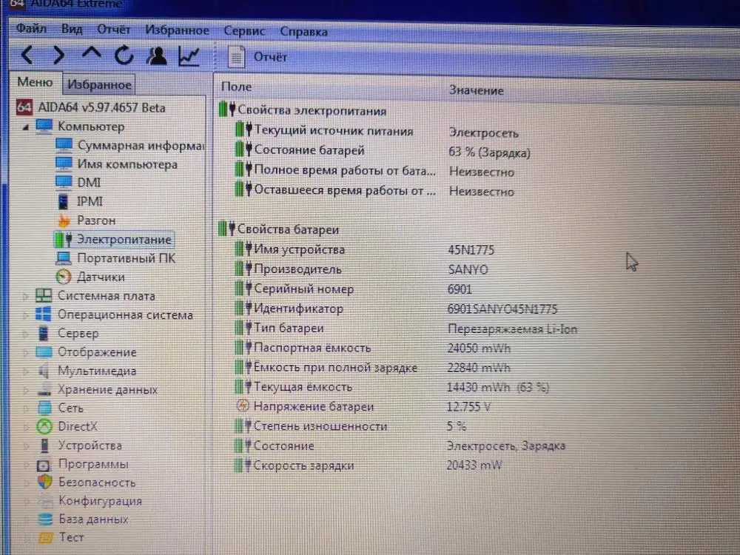Select the Сеть network icon
The height and width of the screenshot is (555, 740).
(44, 408)
